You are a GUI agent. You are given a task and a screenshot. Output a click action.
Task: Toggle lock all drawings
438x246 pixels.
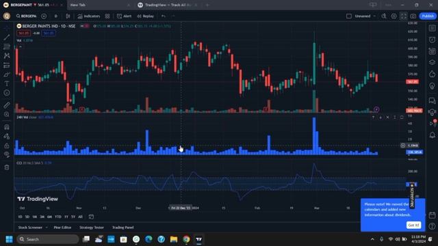click(x=7, y=146)
